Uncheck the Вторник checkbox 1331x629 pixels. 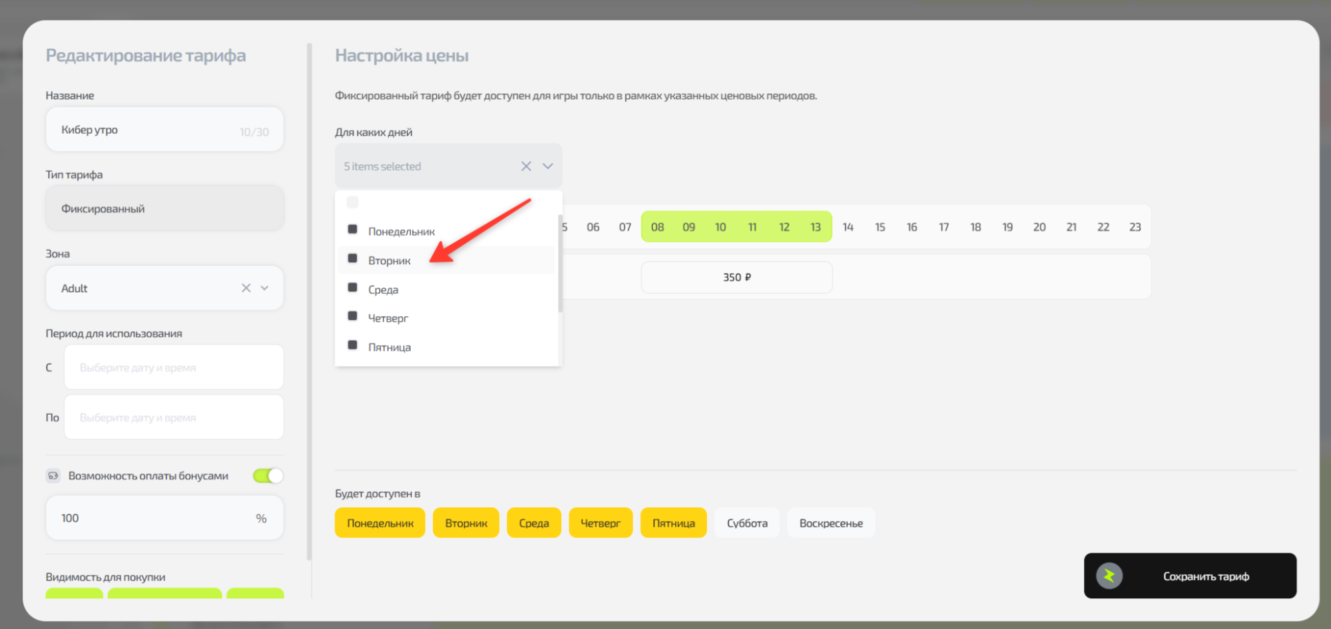(353, 259)
